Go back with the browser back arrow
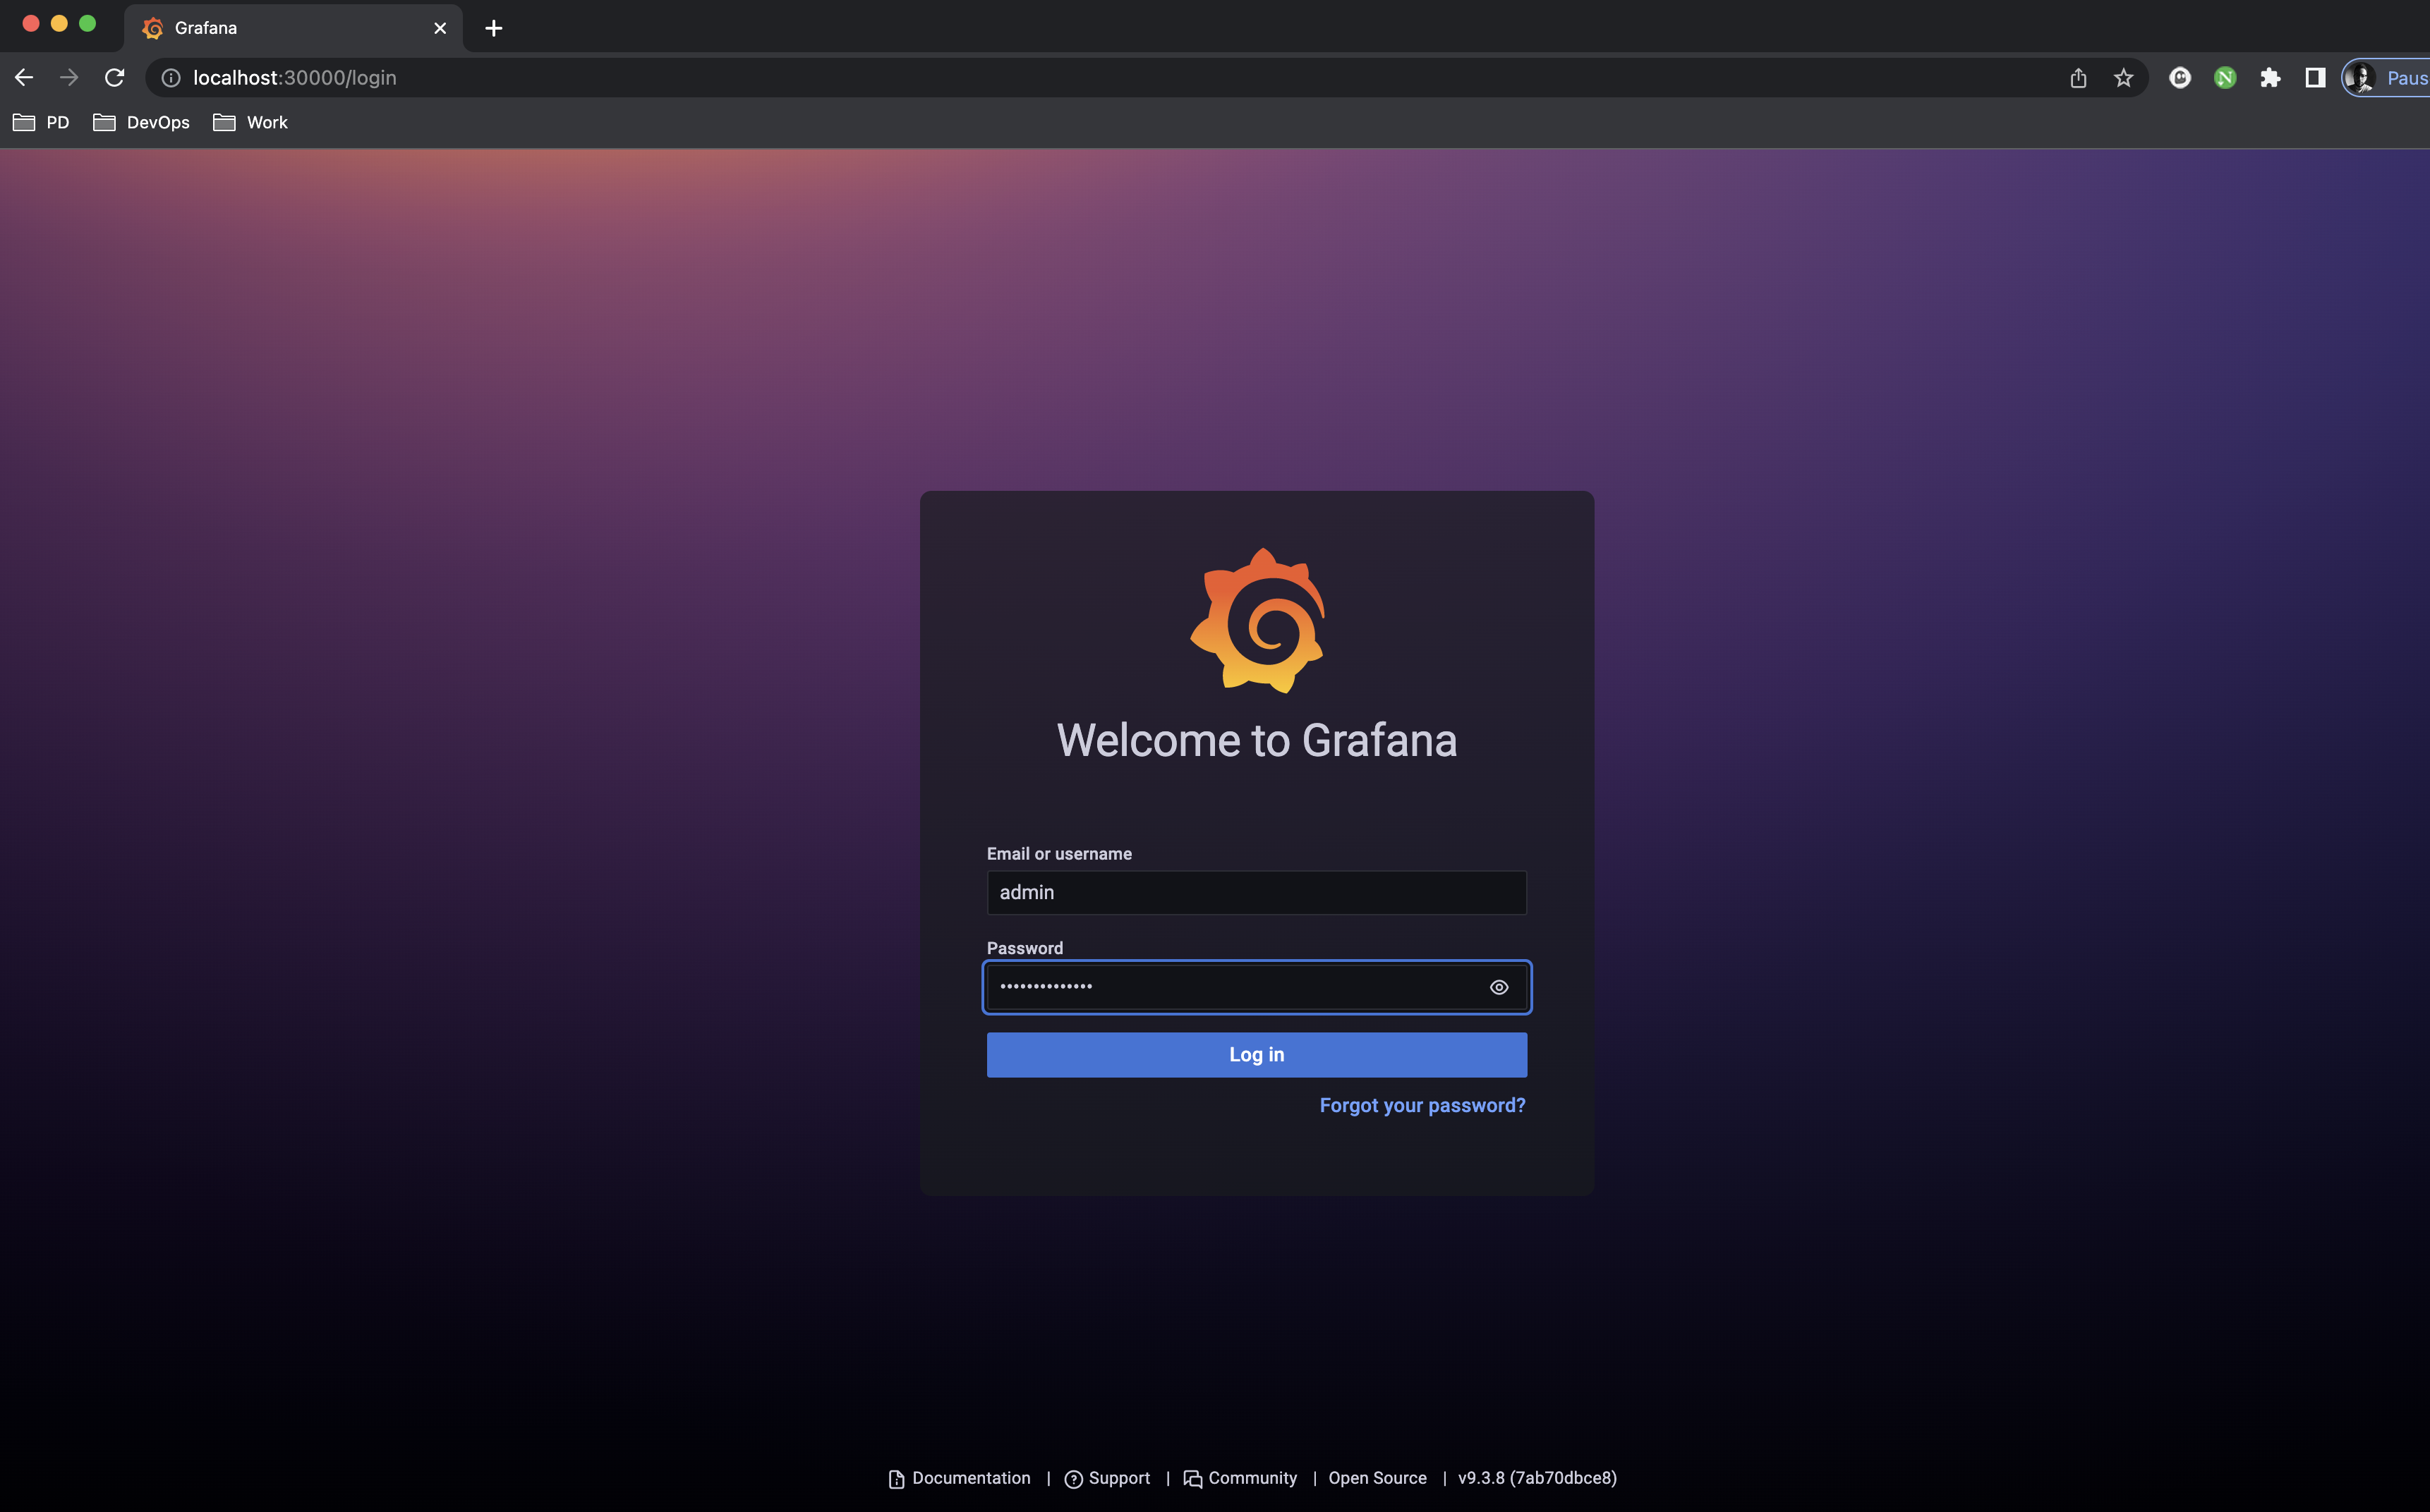Viewport: 2430px width, 1512px height. [24, 78]
